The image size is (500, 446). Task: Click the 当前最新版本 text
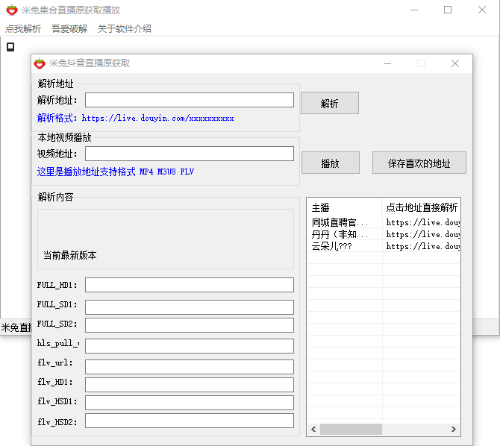70,255
